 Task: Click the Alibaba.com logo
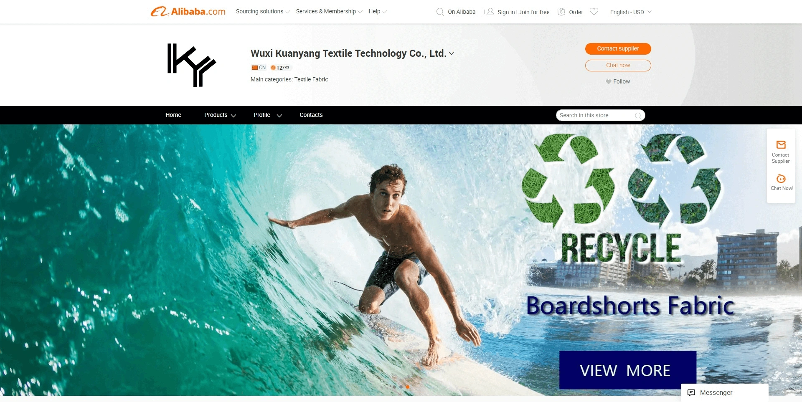[x=188, y=12]
